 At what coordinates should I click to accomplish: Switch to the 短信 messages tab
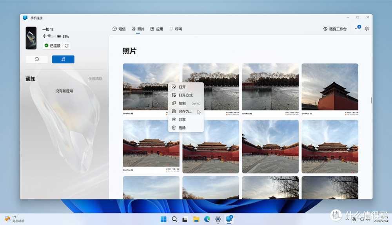[119, 29]
